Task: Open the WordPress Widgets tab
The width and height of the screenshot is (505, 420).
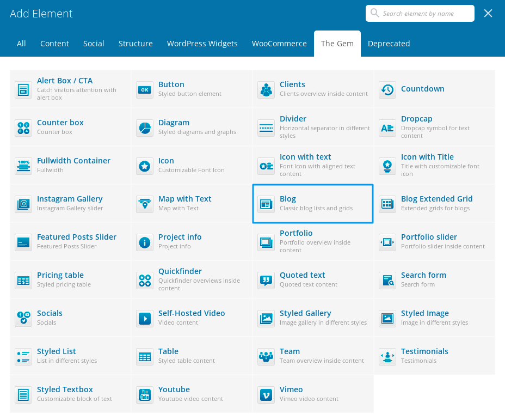Action: [202, 44]
